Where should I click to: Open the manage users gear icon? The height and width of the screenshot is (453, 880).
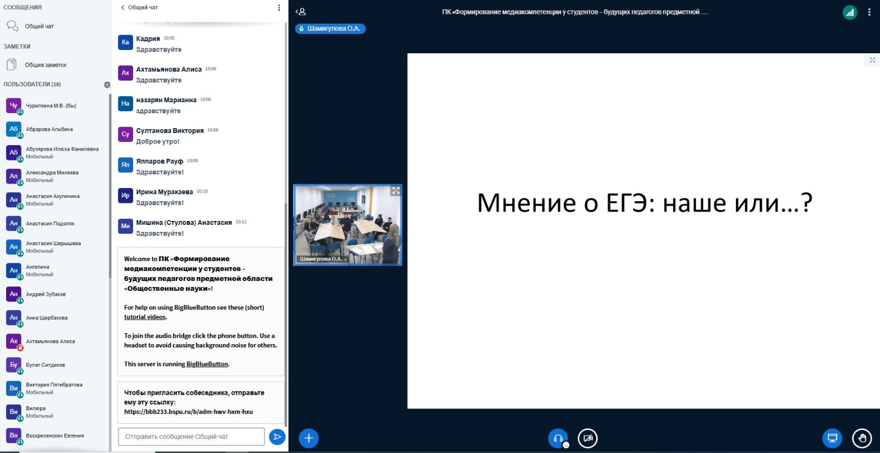pos(107,85)
